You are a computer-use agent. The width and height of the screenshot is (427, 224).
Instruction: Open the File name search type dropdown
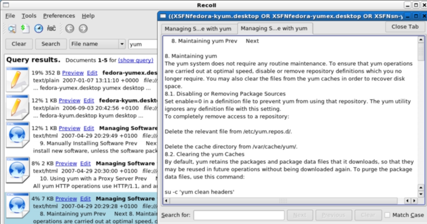(x=97, y=44)
